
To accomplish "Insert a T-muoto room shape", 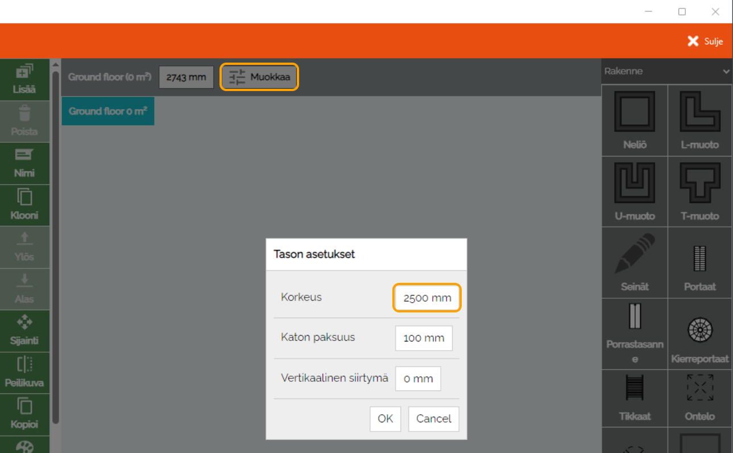I will point(700,192).
